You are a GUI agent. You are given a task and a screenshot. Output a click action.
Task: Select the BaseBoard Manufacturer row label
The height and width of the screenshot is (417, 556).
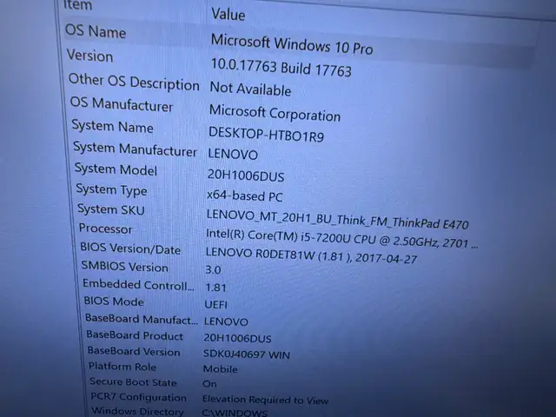click(x=141, y=319)
